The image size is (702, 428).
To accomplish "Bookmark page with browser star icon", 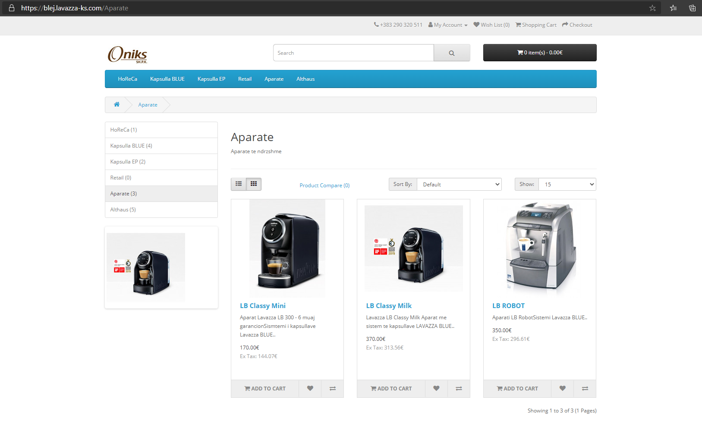I will (x=652, y=8).
